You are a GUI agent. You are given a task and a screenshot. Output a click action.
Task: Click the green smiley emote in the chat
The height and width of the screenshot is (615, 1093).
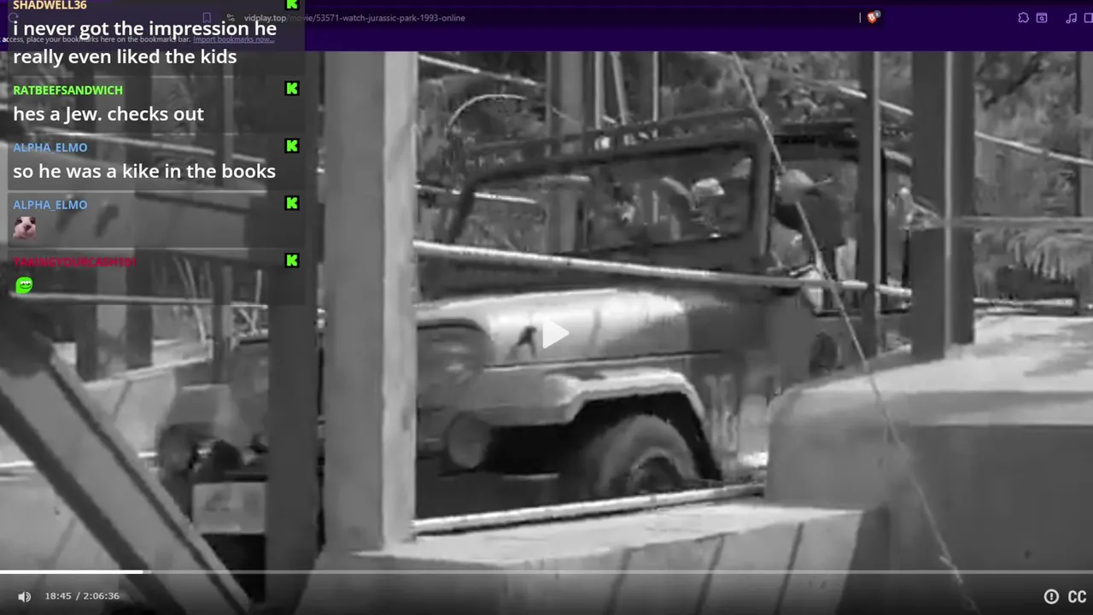(24, 285)
